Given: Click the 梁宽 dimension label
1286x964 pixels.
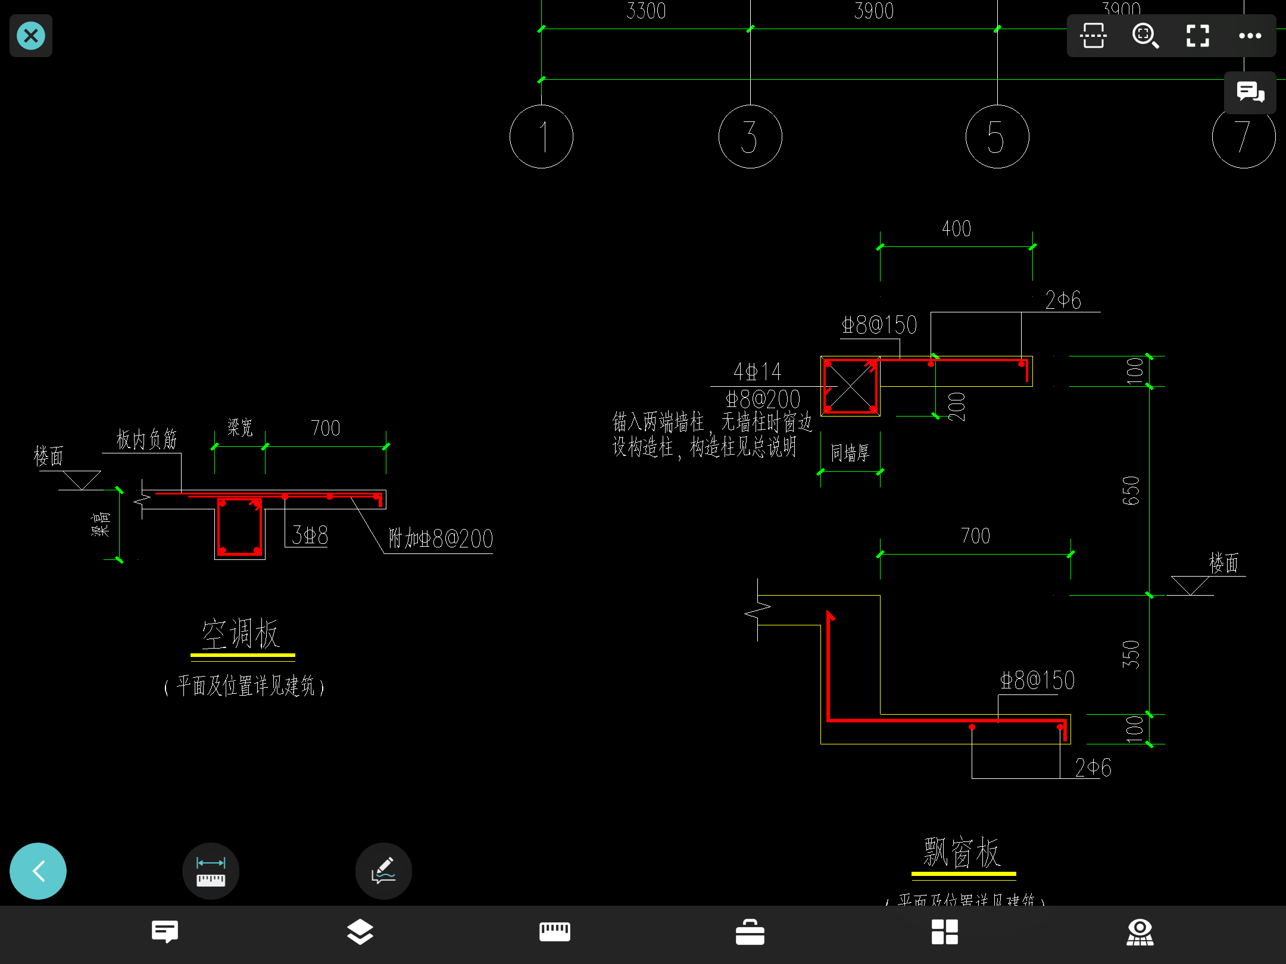Looking at the screenshot, I should (240, 427).
